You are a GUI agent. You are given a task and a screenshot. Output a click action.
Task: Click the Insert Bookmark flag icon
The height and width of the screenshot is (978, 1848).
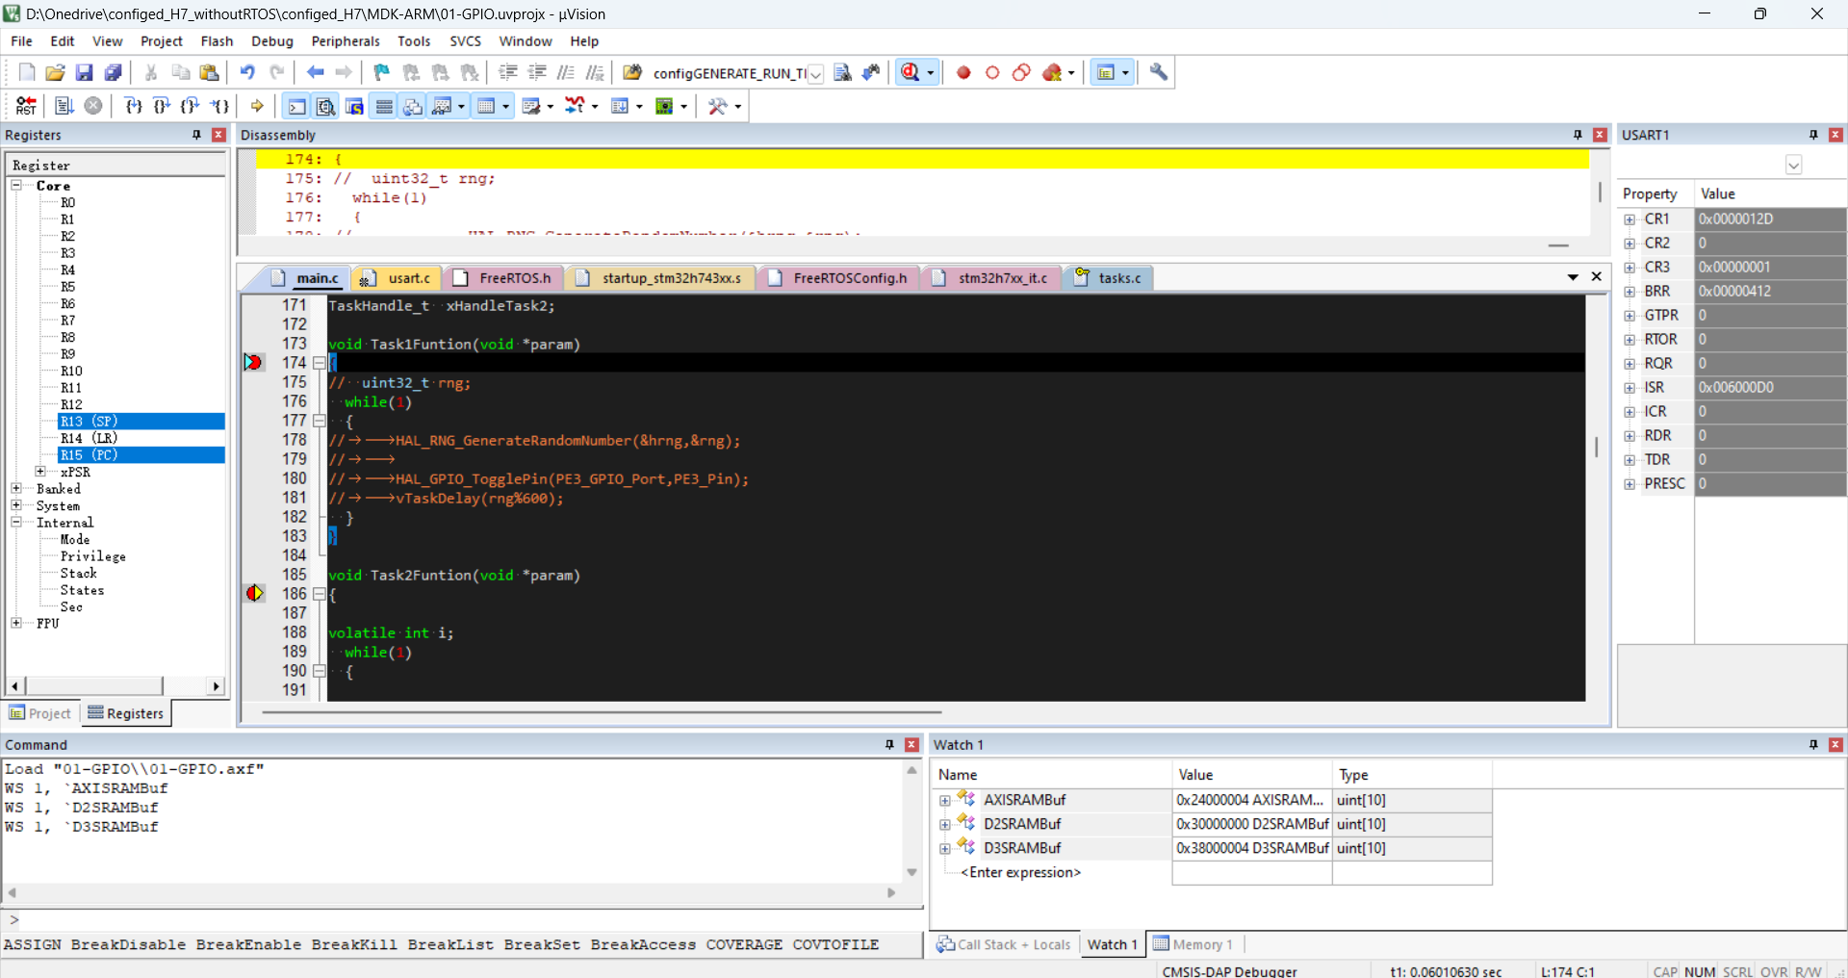pos(382,72)
